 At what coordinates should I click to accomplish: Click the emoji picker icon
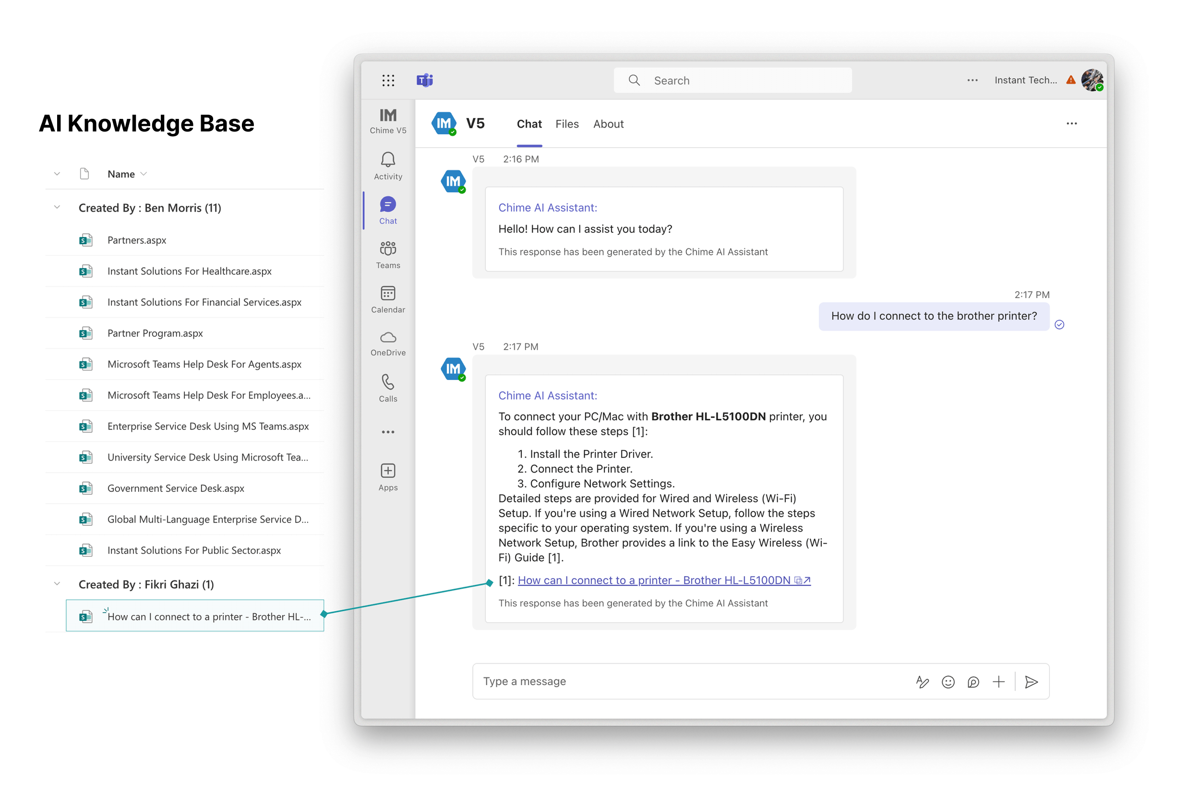948,682
